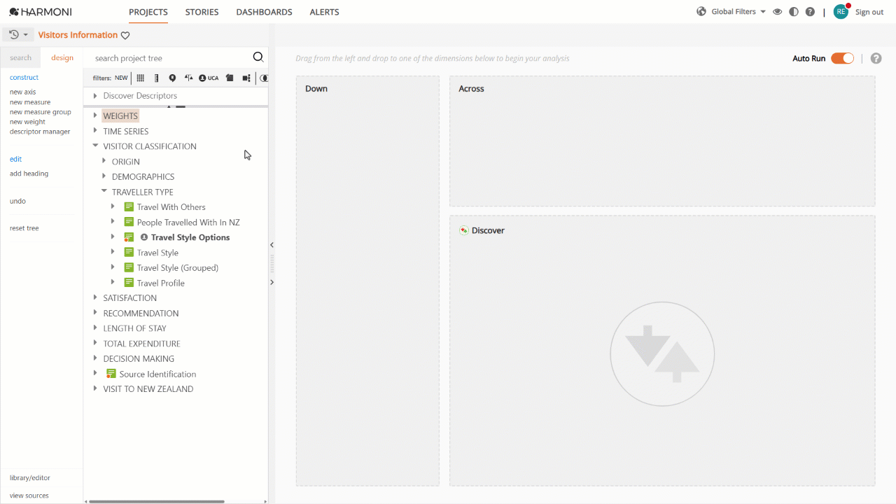Expand the SATISFACTION node
The image size is (896, 504).
[x=95, y=297]
